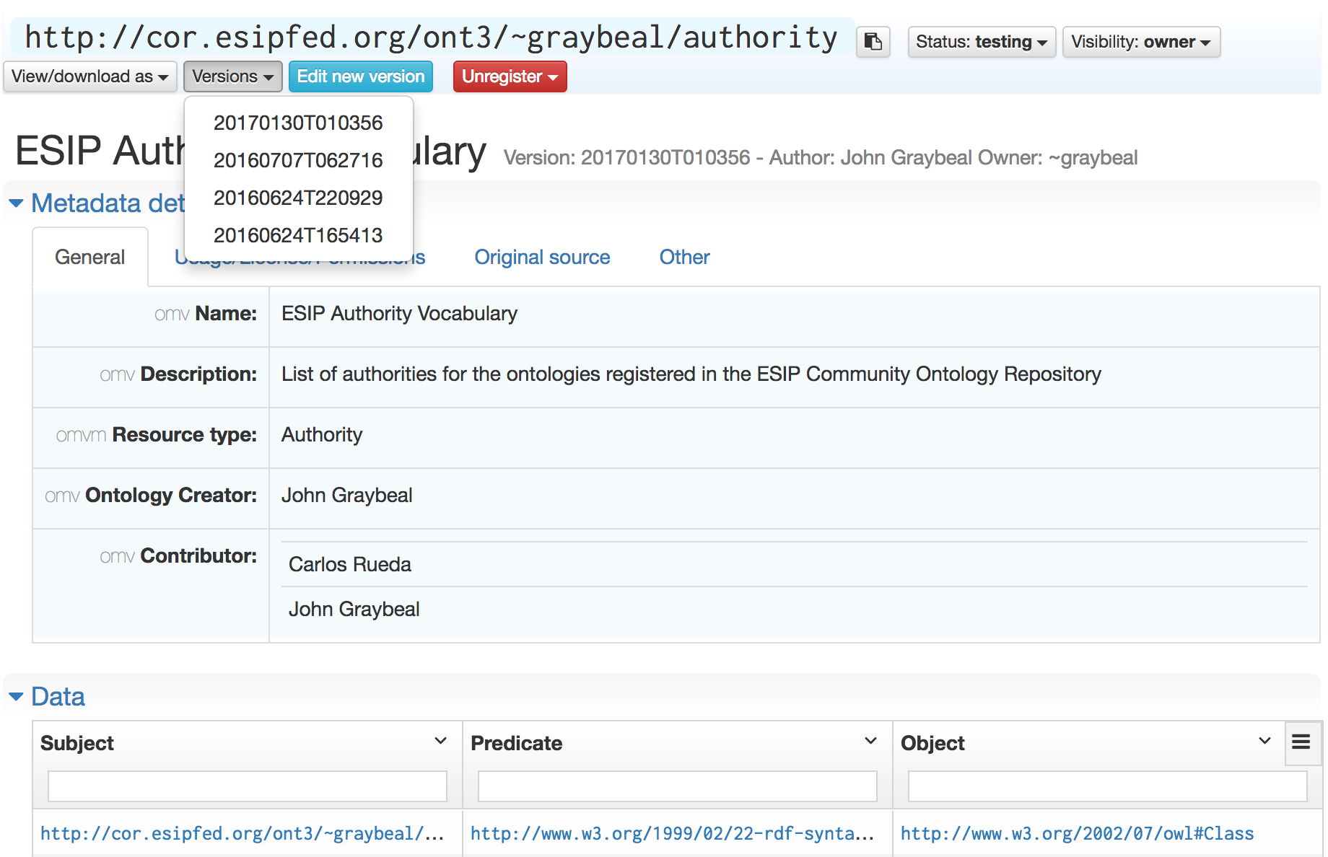1328x857 pixels.
Task: Switch to the General tab
Action: [x=90, y=258]
